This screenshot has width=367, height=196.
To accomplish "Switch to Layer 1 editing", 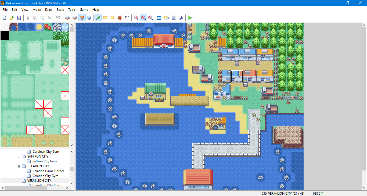I will tap(67, 18).
